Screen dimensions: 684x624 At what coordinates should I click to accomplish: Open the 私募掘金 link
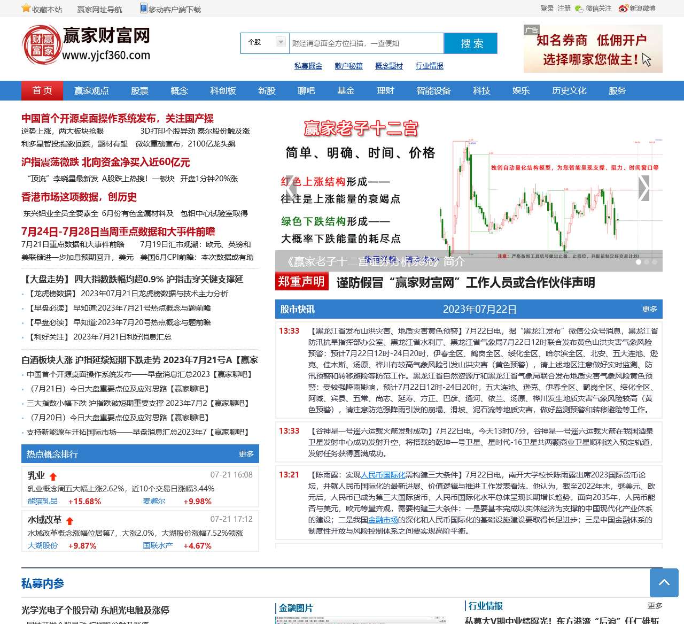tap(308, 66)
